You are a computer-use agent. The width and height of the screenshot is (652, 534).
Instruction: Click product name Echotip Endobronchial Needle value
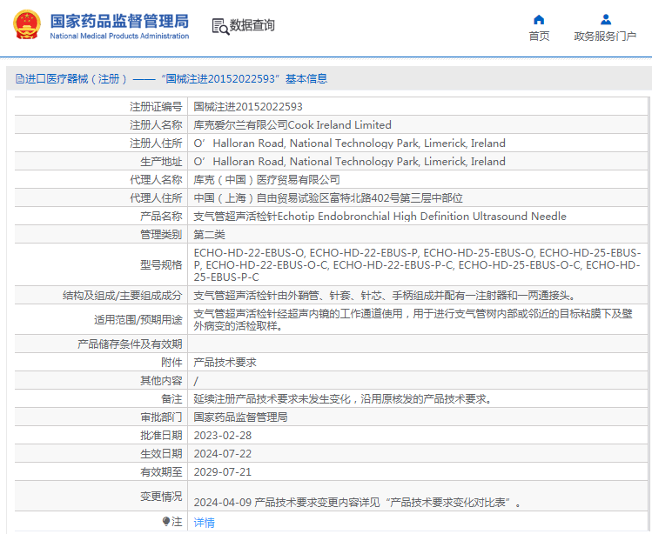380,217
